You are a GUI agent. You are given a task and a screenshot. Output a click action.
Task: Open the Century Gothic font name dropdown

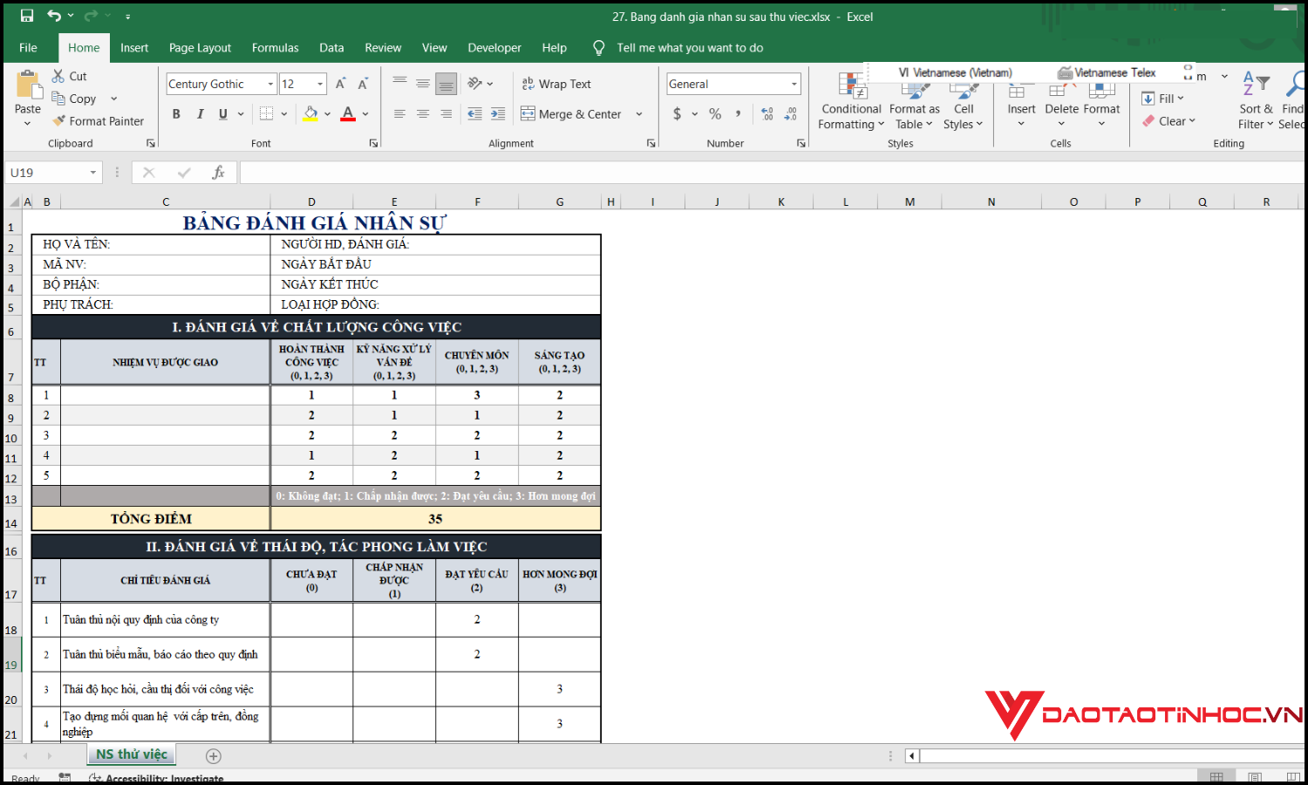[x=271, y=85]
